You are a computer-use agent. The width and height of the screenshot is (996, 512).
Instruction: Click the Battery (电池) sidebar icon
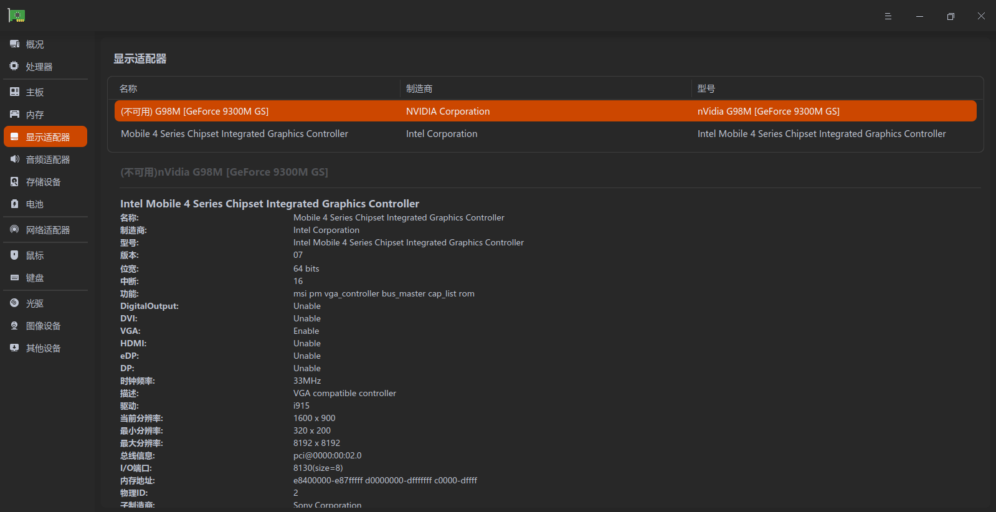[14, 204]
